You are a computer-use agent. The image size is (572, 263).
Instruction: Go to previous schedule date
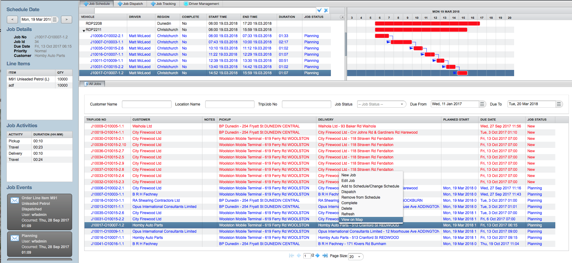pos(12,19)
